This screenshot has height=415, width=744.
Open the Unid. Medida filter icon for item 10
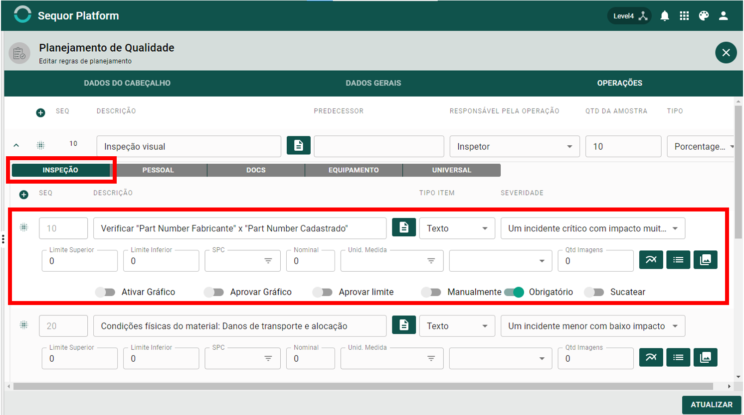pos(431,261)
